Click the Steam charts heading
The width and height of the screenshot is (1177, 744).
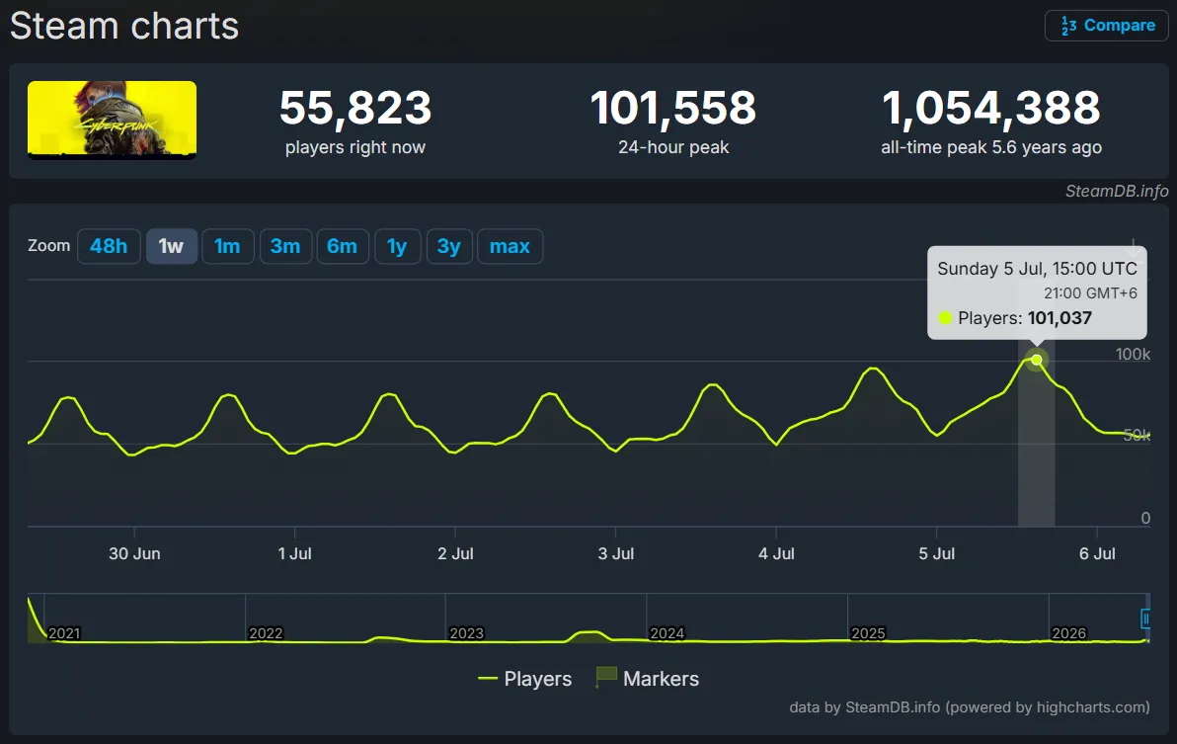(124, 27)
